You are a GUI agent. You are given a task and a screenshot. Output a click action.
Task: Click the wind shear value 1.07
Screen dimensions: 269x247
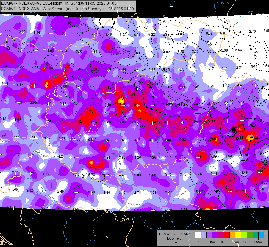click(16, 155)
